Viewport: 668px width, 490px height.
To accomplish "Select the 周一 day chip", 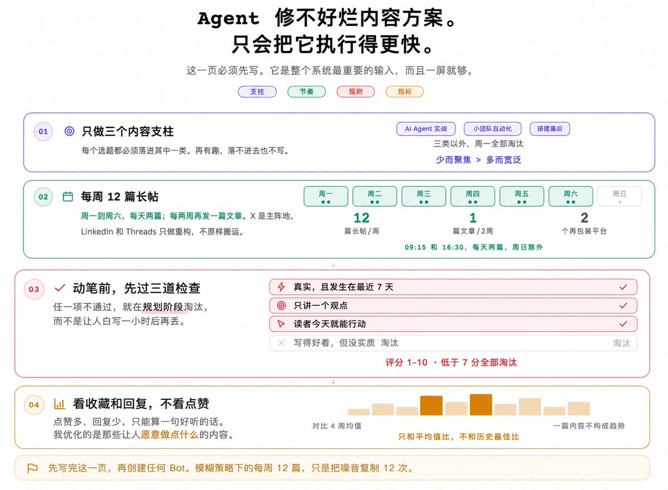I will pyautogui.click(x=326, y=196).
